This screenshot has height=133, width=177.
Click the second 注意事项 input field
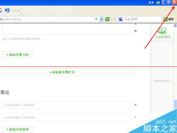click(x=66, y=117)
